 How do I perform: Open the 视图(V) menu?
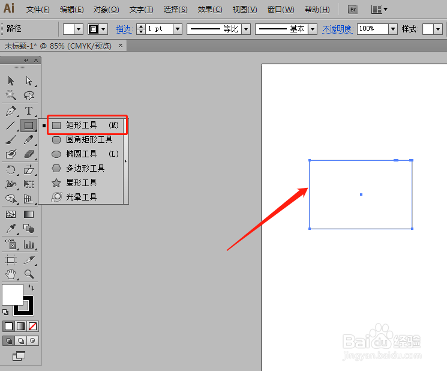coord(245,10)
